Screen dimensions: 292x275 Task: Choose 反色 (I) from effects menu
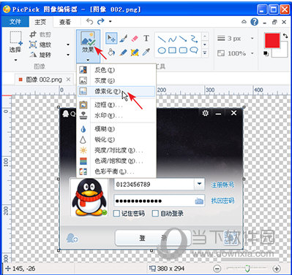coord(116,70)
